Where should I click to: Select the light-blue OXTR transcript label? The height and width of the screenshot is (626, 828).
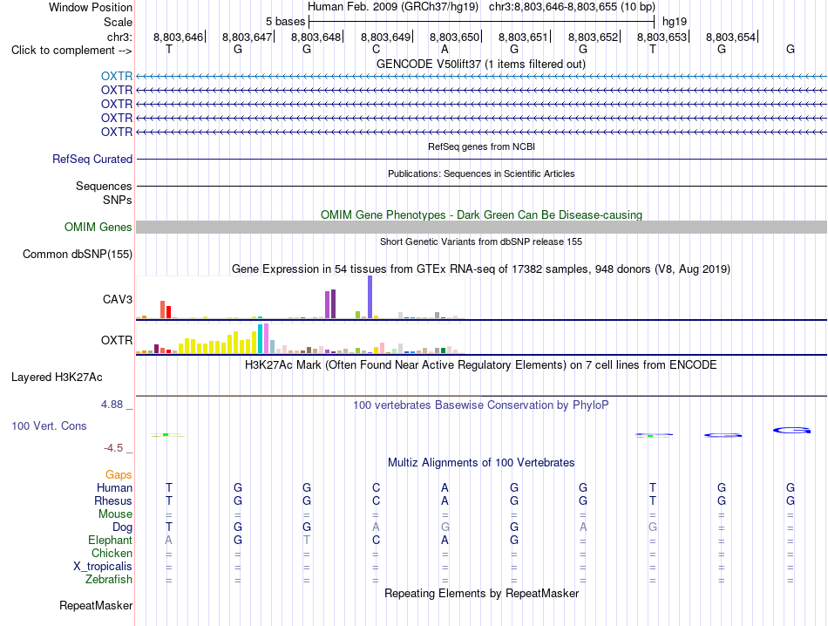[117, 76]
